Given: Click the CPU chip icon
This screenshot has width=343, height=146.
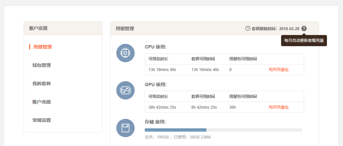Looking at the screenshot, I should point(125,53).
